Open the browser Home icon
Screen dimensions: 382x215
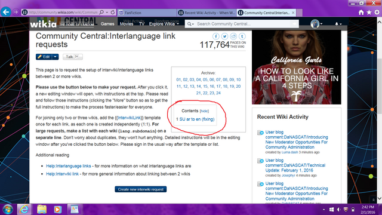(361, 12)
